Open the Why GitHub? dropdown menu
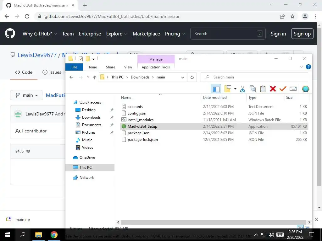Screen dimensions: 322x241 40,34
